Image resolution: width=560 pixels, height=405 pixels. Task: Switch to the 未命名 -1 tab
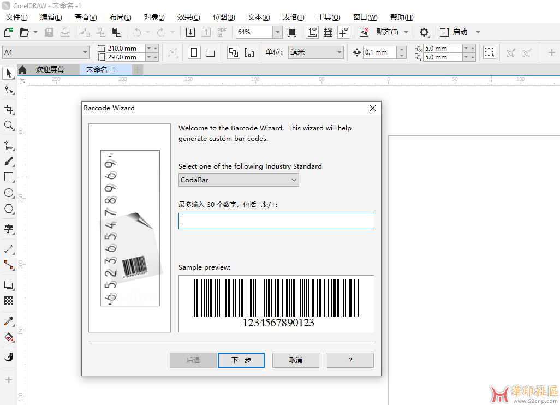(x=100, y=69)
